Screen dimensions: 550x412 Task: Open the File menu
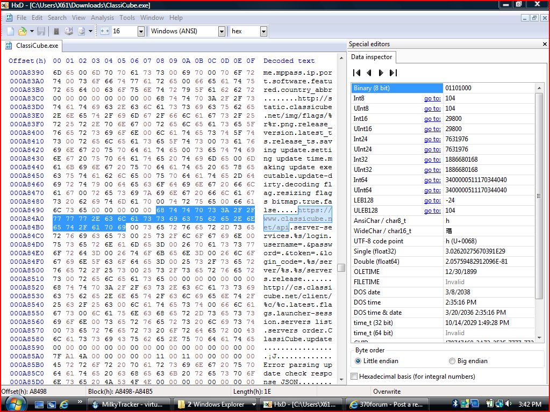[22, 18]
